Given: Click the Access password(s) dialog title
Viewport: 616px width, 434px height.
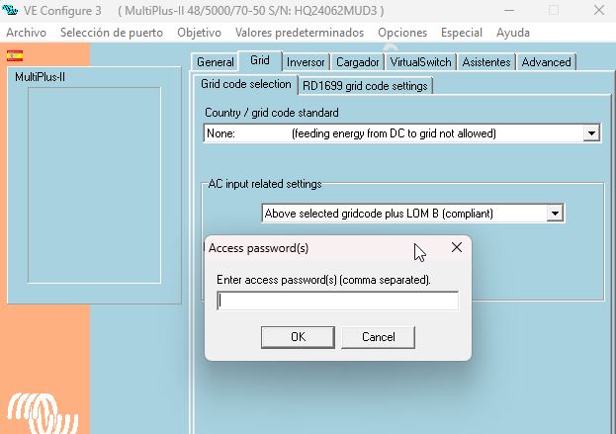Looking at the screenshot, I should 258,248.
